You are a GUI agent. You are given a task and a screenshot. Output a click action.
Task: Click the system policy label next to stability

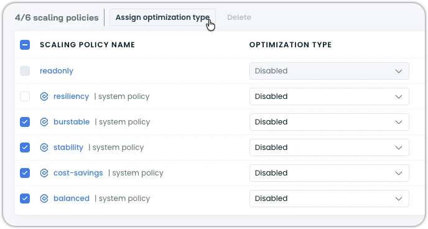click(118, 147)
